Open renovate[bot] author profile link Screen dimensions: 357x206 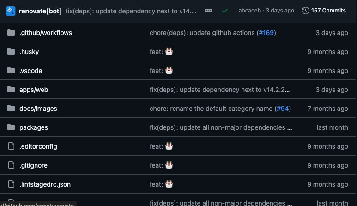tap(40, 11)
